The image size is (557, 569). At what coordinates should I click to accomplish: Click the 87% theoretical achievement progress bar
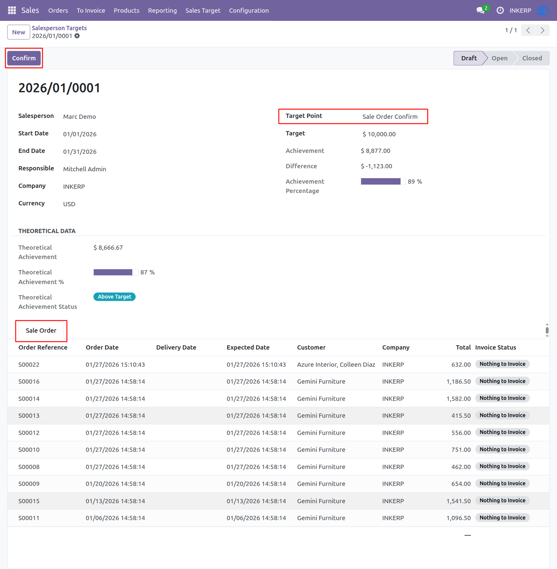tap(116, 272)
